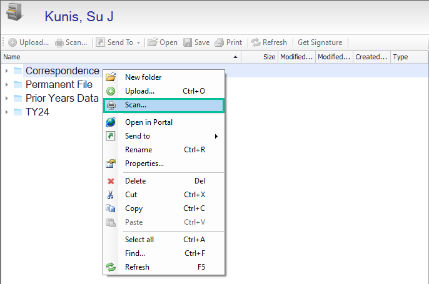Choose Properties... from the context menu

tap(144, 164)
